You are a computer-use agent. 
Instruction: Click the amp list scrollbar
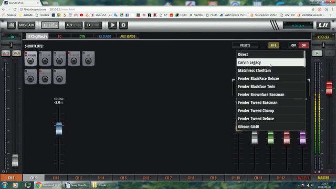[x=304, y=59]
